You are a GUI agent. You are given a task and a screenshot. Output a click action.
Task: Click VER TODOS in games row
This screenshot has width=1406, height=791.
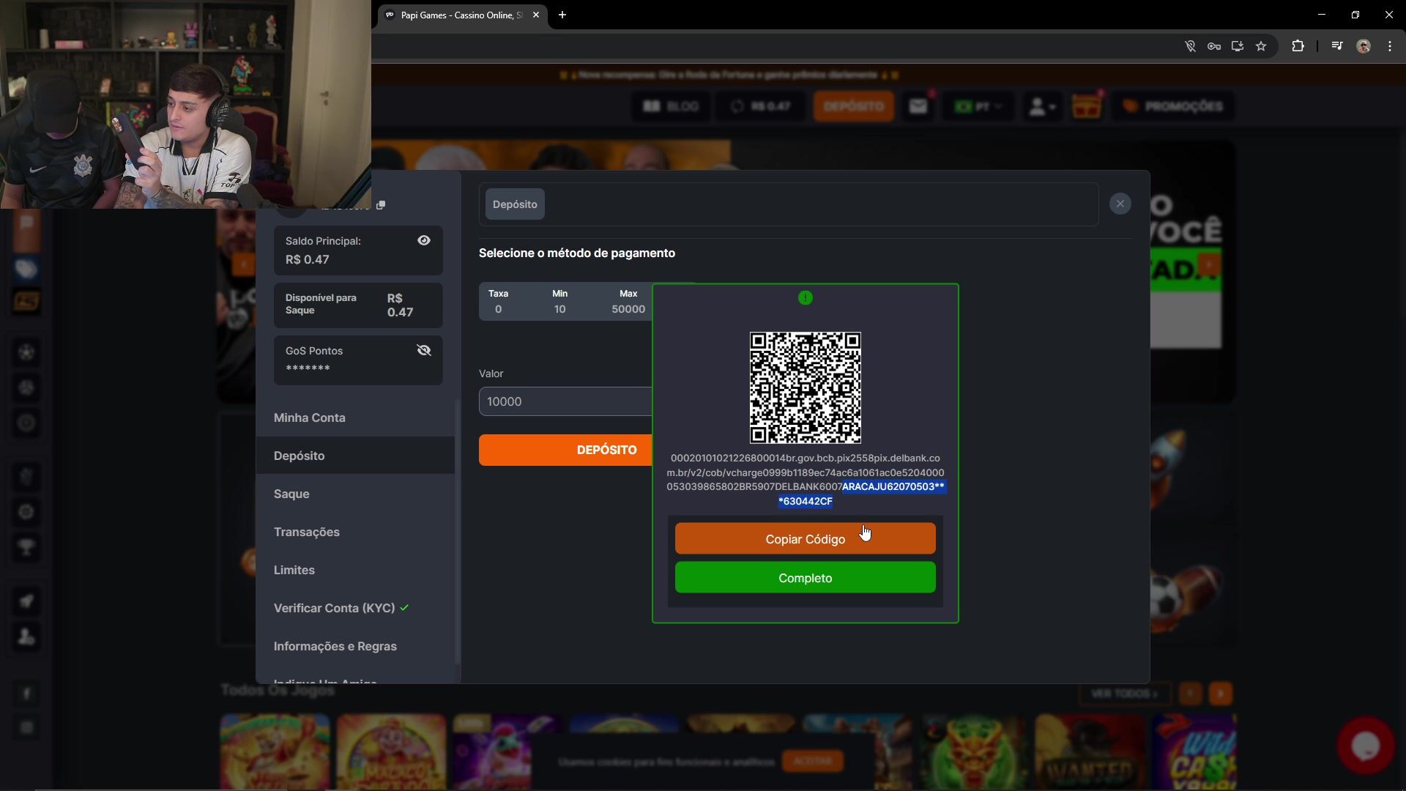(x=1124, y=694)
